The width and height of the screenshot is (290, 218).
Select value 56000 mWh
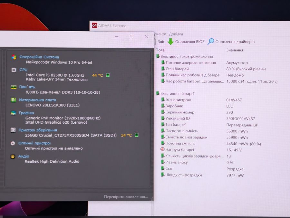click(x=237, y=131)
